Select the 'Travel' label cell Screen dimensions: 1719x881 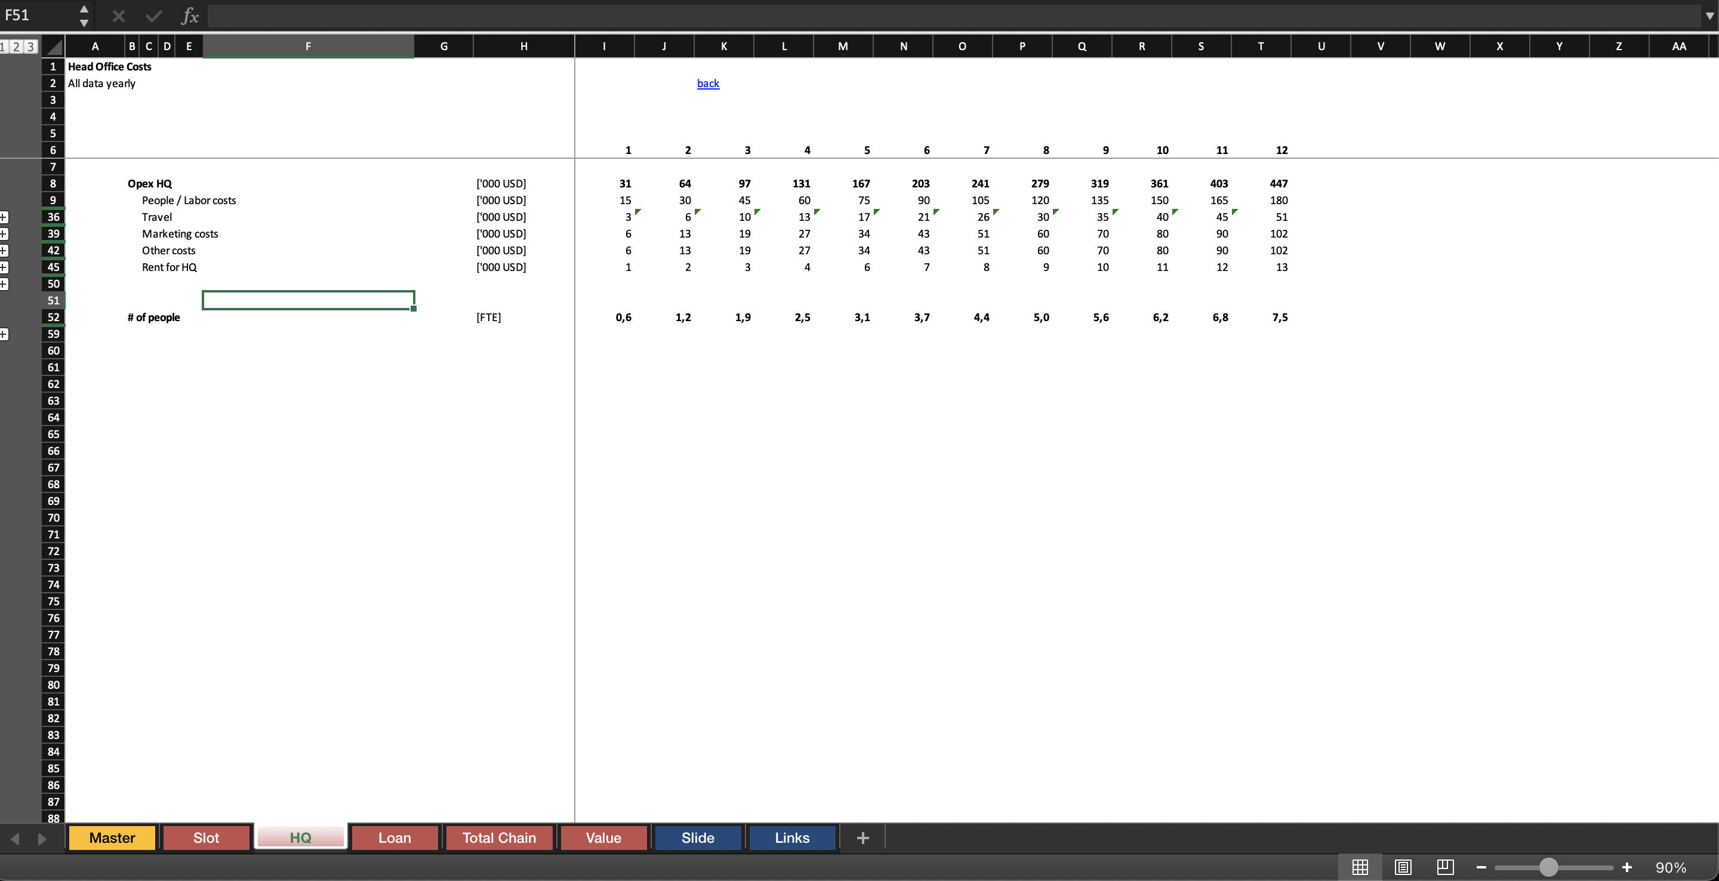157,217
